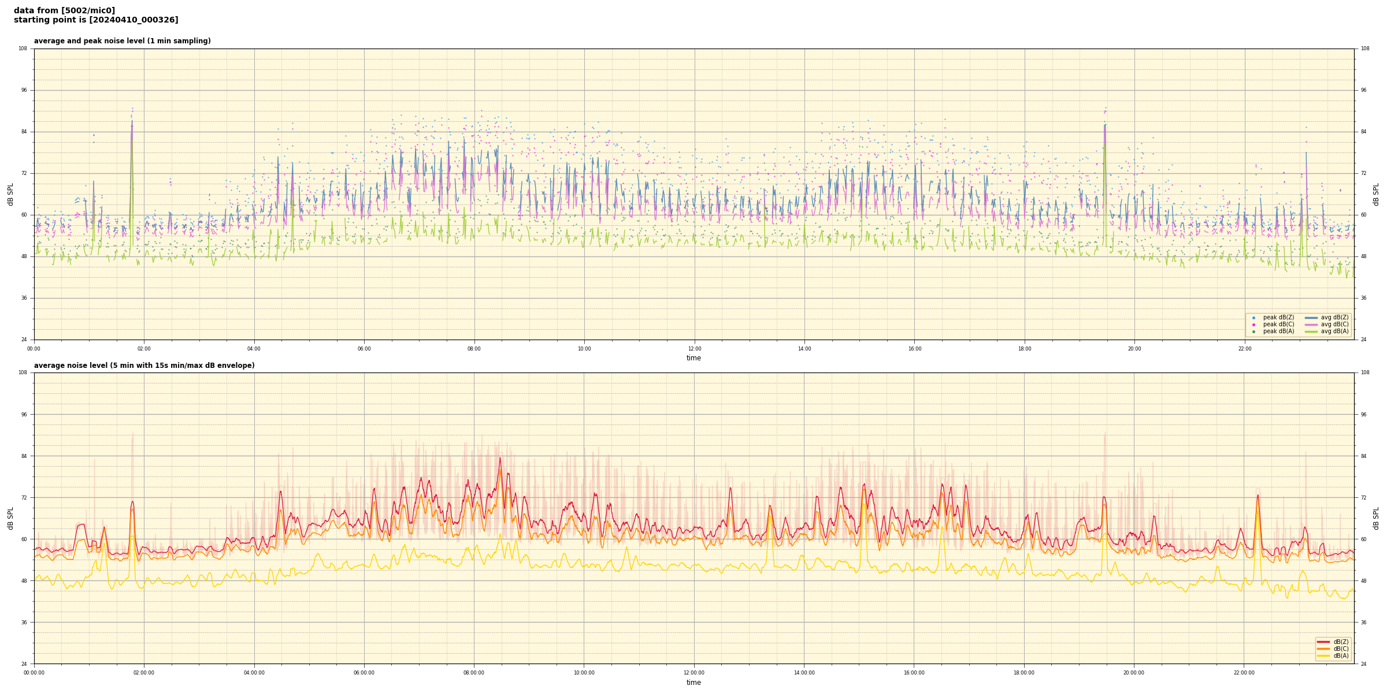Screen dimensions: 1387x693
Task: Click the 'time' axis label under top chart
Action: tap(693, 358)
